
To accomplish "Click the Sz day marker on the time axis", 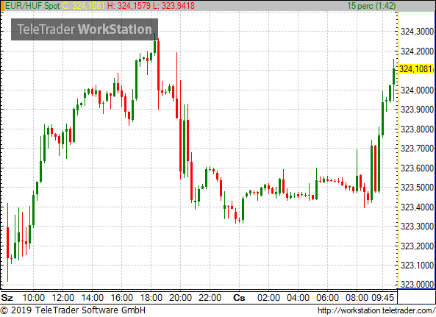I will [x=7, y=298].
